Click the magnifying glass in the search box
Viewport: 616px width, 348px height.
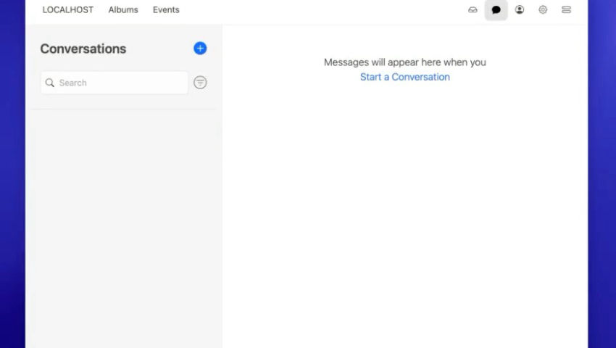pyautogui.click(x=50, y=83)
